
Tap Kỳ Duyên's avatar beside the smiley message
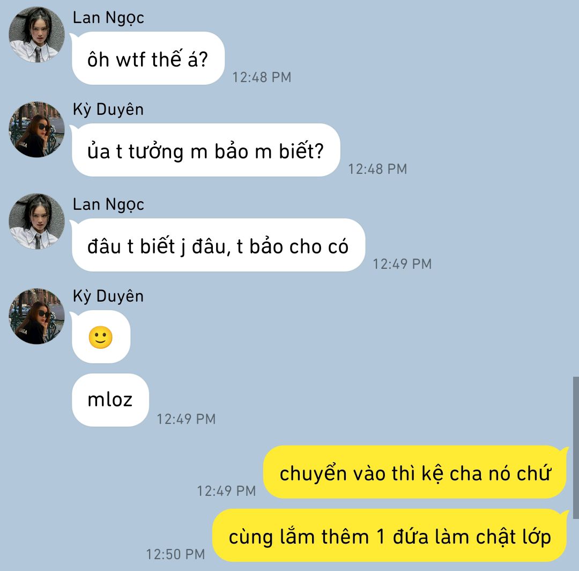(x=36, y=317)
